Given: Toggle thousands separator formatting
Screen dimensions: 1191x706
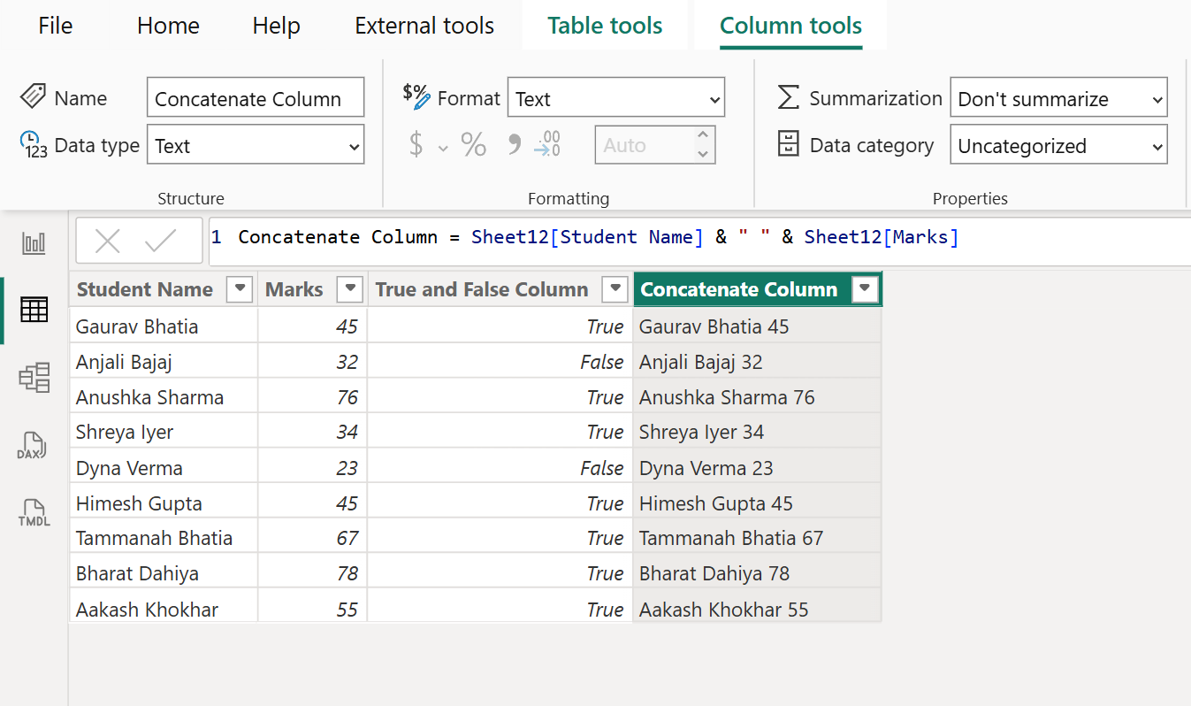Looking at the screenshot, I should (x=514, y=145).
